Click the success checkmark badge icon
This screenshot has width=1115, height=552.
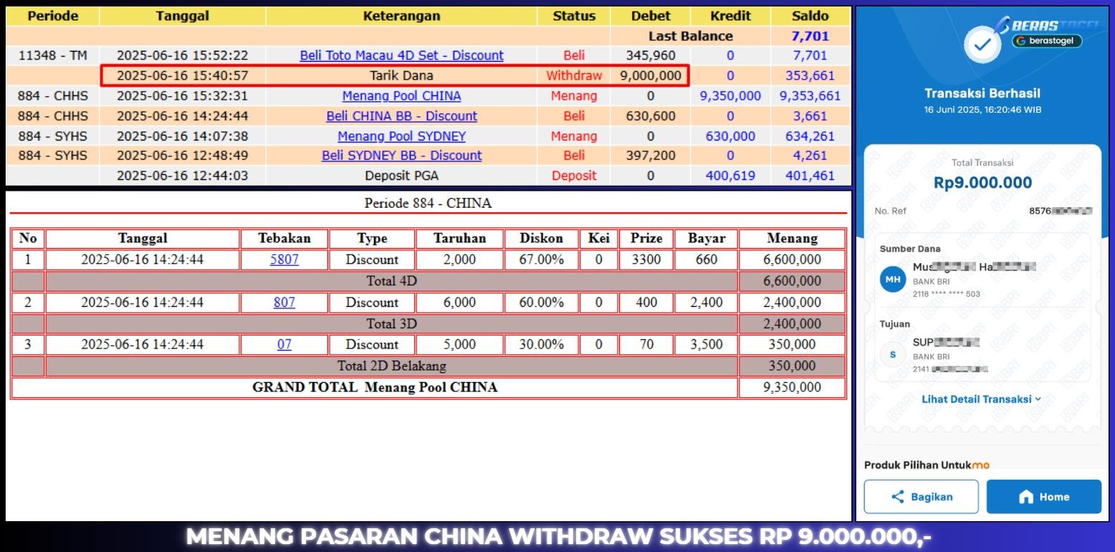click(x=982, y=45)
